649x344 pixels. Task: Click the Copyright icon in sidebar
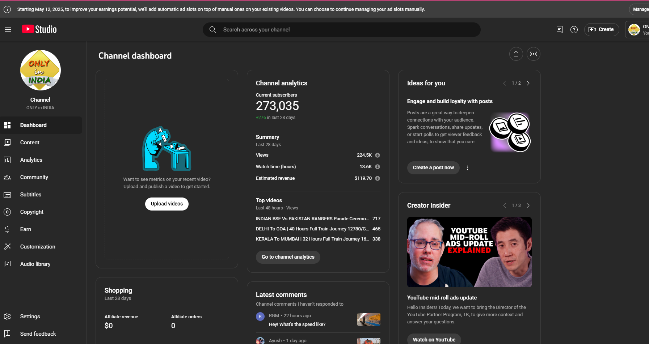click(7, 212)
